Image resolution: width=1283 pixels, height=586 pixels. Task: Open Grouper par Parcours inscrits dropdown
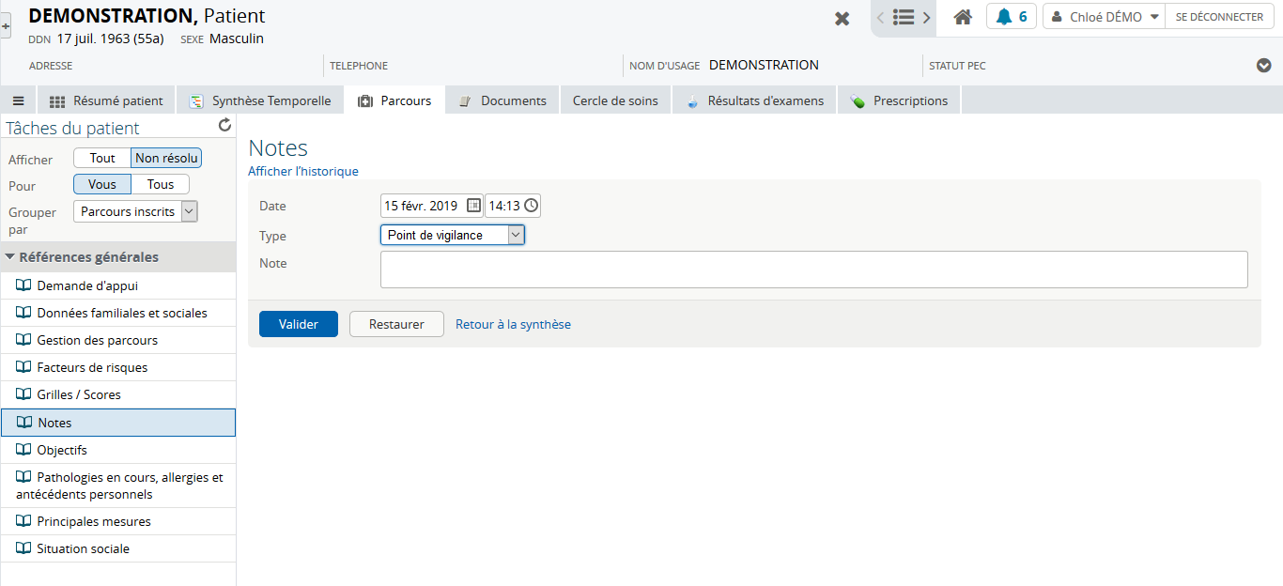135,211
